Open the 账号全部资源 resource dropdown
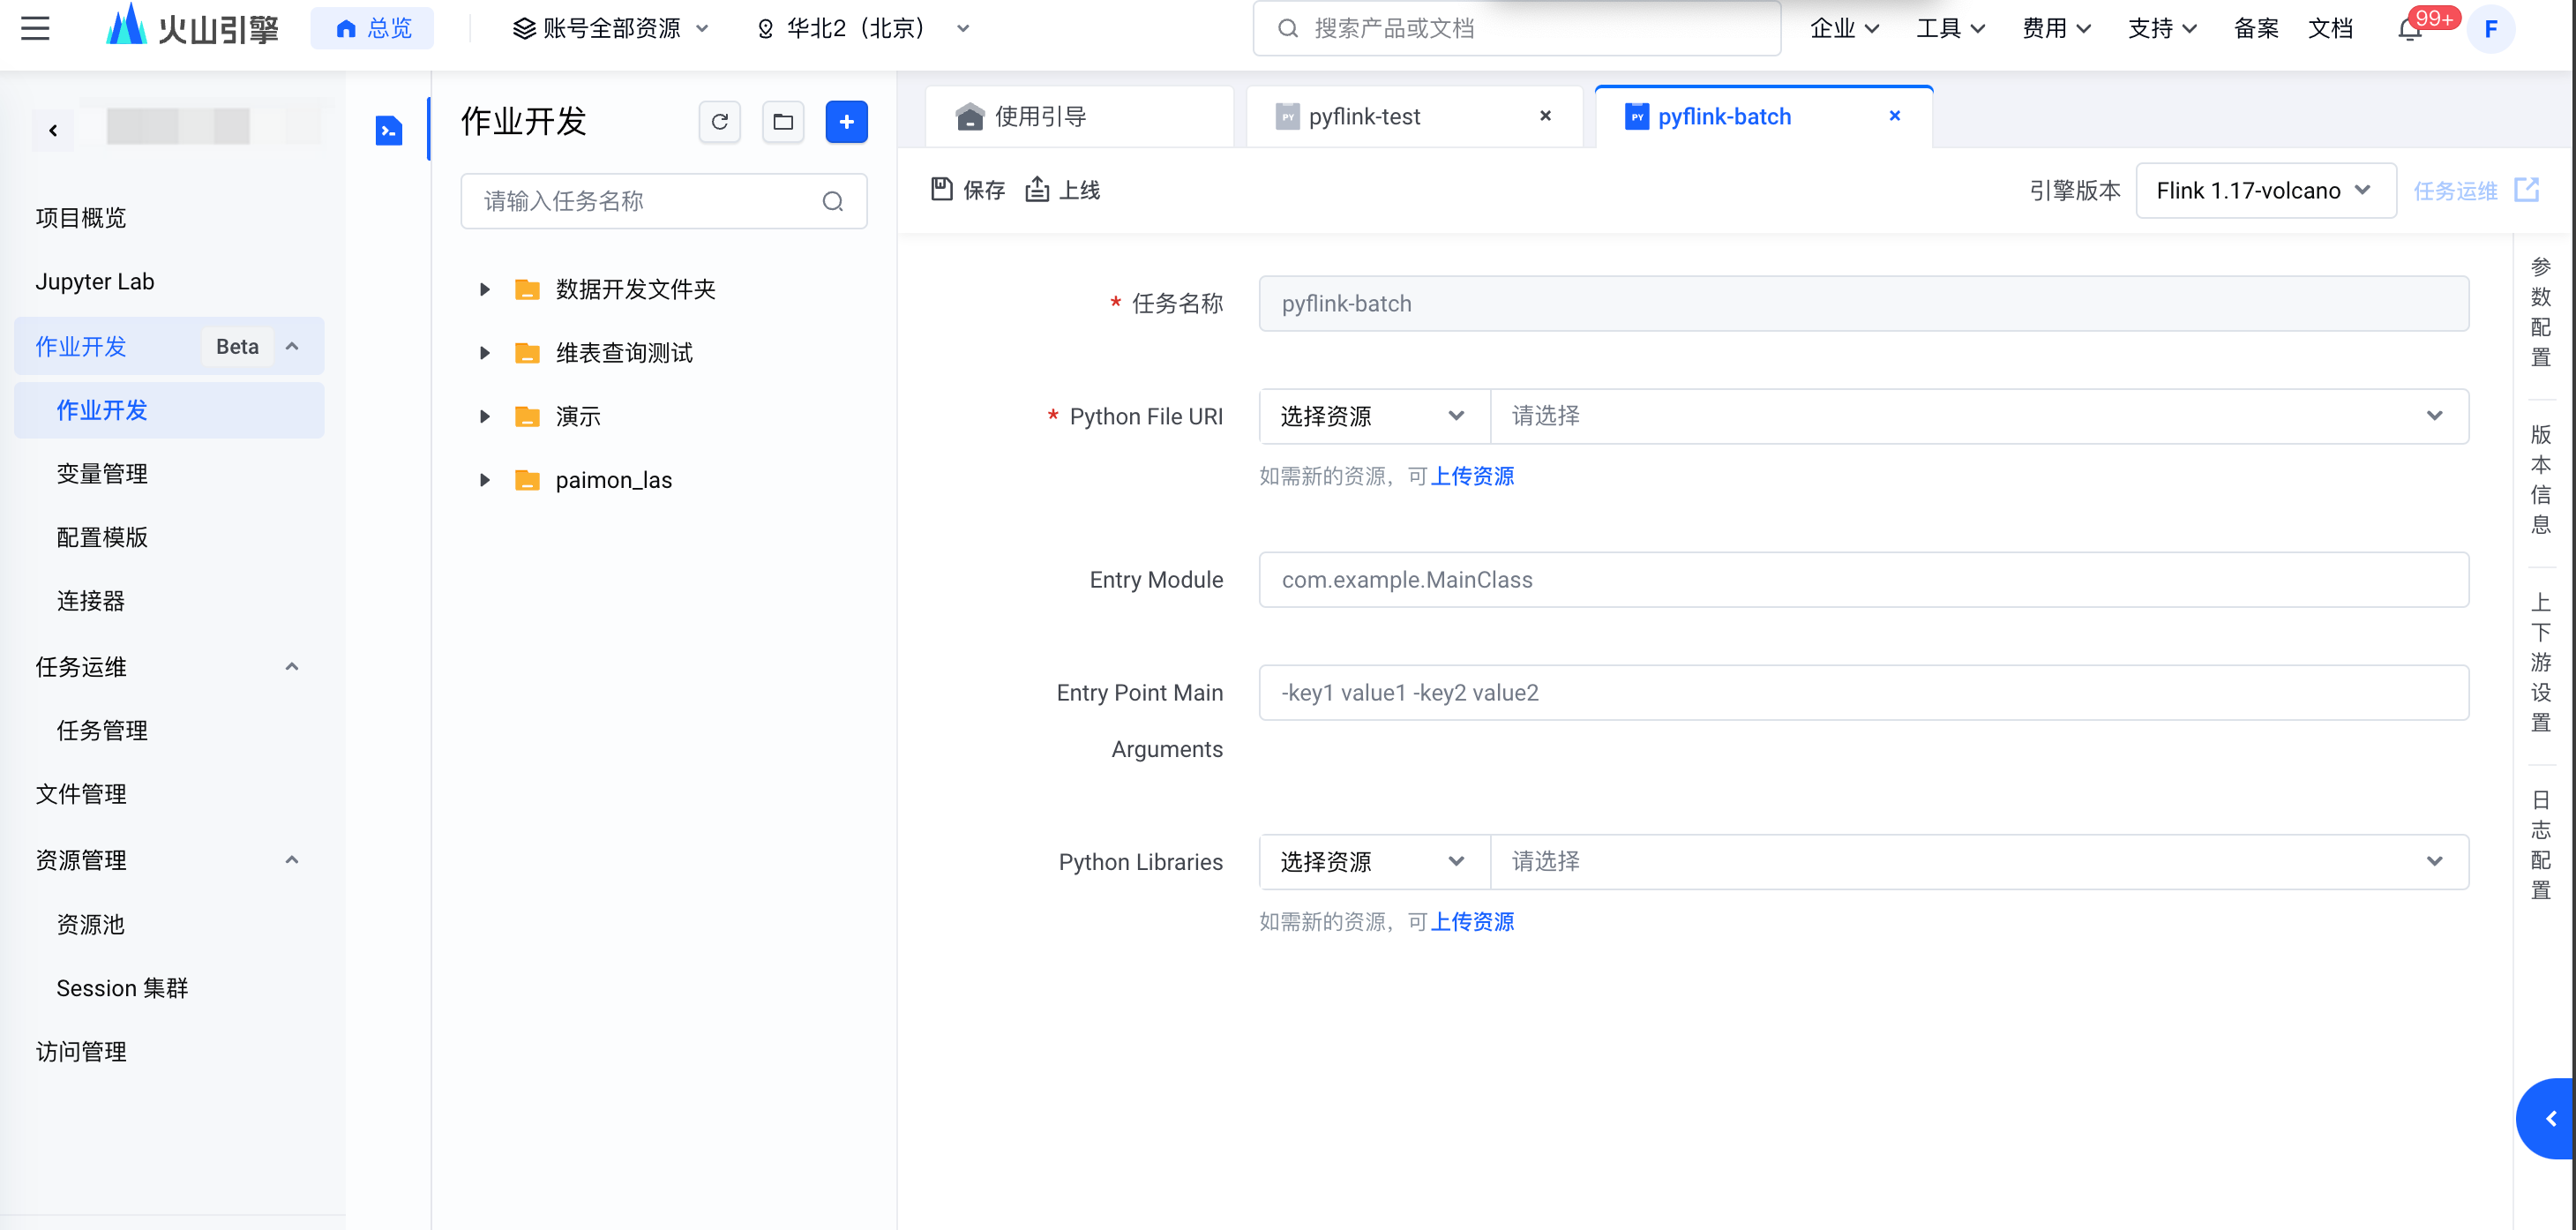The image size is (2576, 1230). pos(611,28)
